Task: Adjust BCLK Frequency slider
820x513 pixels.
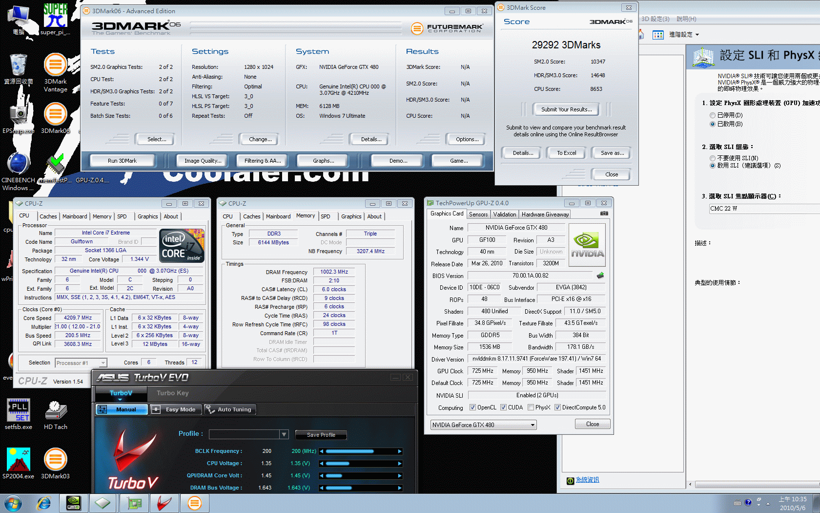Action: point(361,451)
